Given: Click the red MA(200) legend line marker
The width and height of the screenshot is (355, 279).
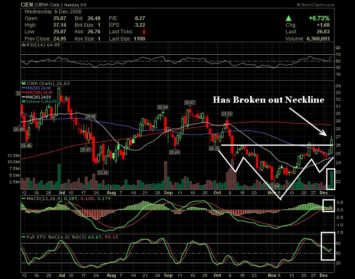Looking at the screenshot, I should click(23, 92).
